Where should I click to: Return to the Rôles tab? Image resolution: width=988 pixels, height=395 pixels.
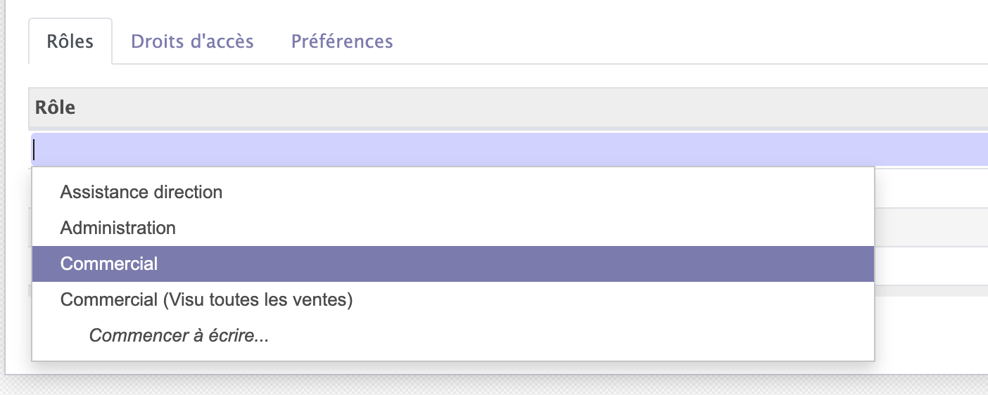(70, 41)
